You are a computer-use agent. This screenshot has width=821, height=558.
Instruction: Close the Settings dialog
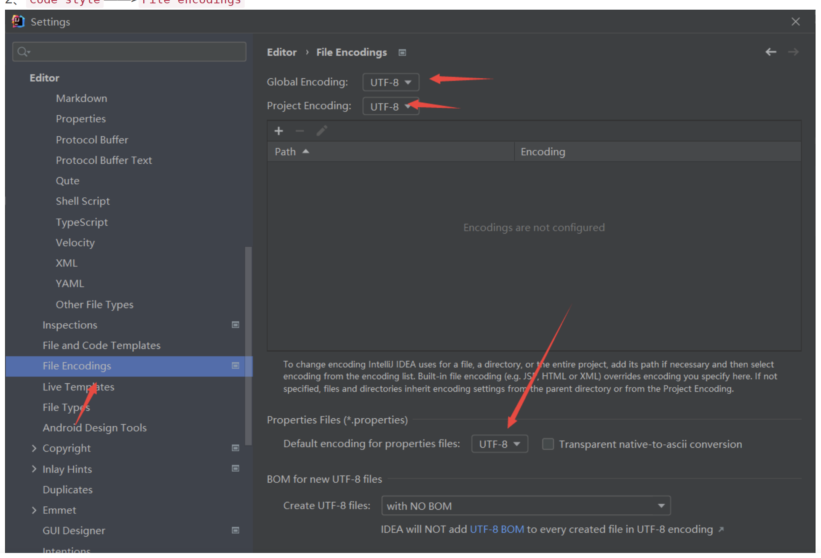795,21
